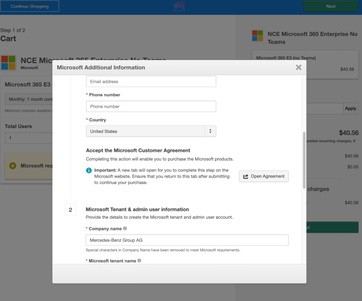Click the store logo in header
362x301 pixels.
[x=179, y=6]
